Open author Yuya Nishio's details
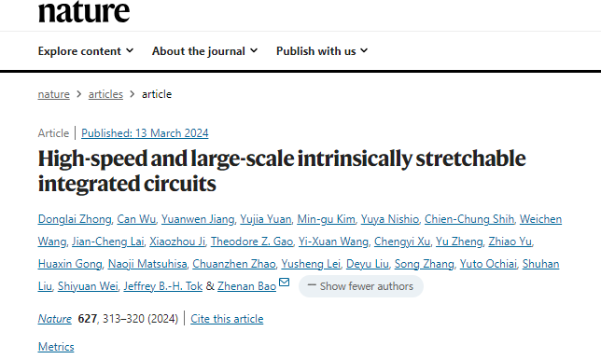This screenshot has height=359, width=601. (x=390, y=219)
